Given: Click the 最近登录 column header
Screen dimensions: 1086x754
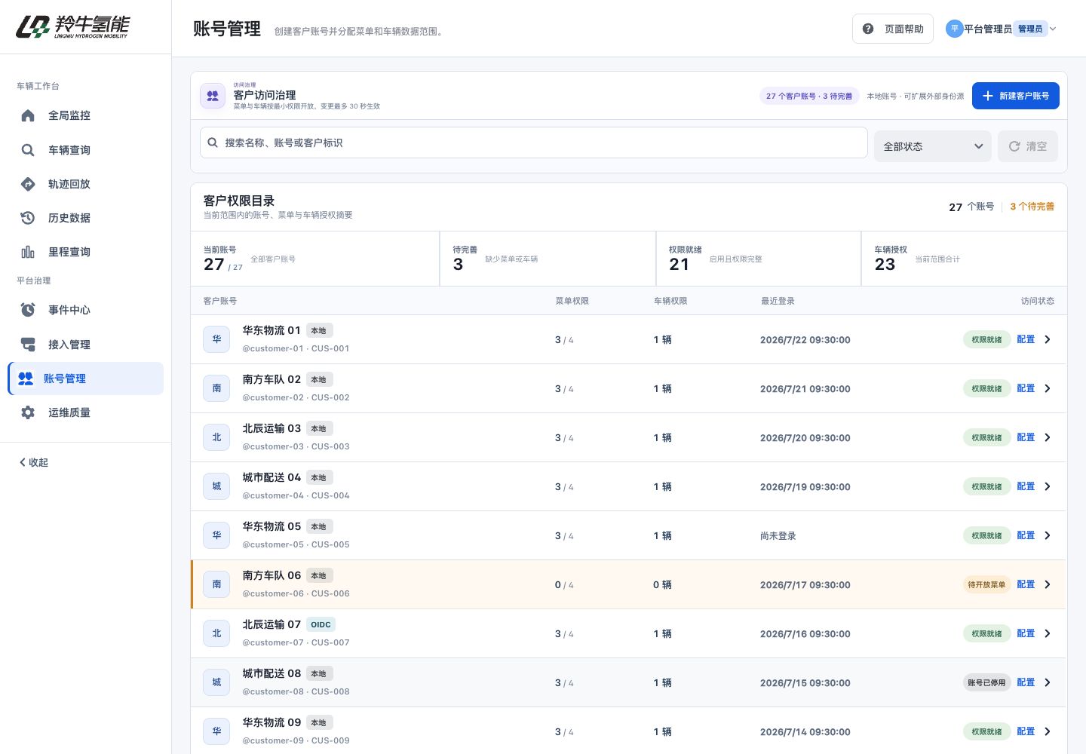Looking at the screenshot, I should coord(778,301).
